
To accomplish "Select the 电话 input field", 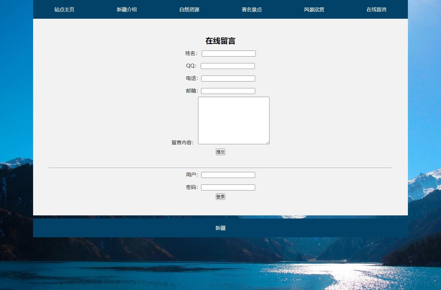I will pos(228,79).
